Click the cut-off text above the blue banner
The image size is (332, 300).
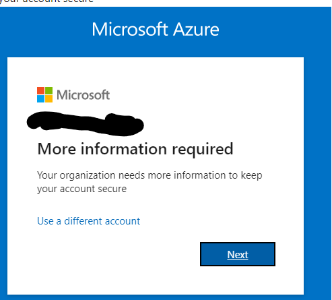46,1
